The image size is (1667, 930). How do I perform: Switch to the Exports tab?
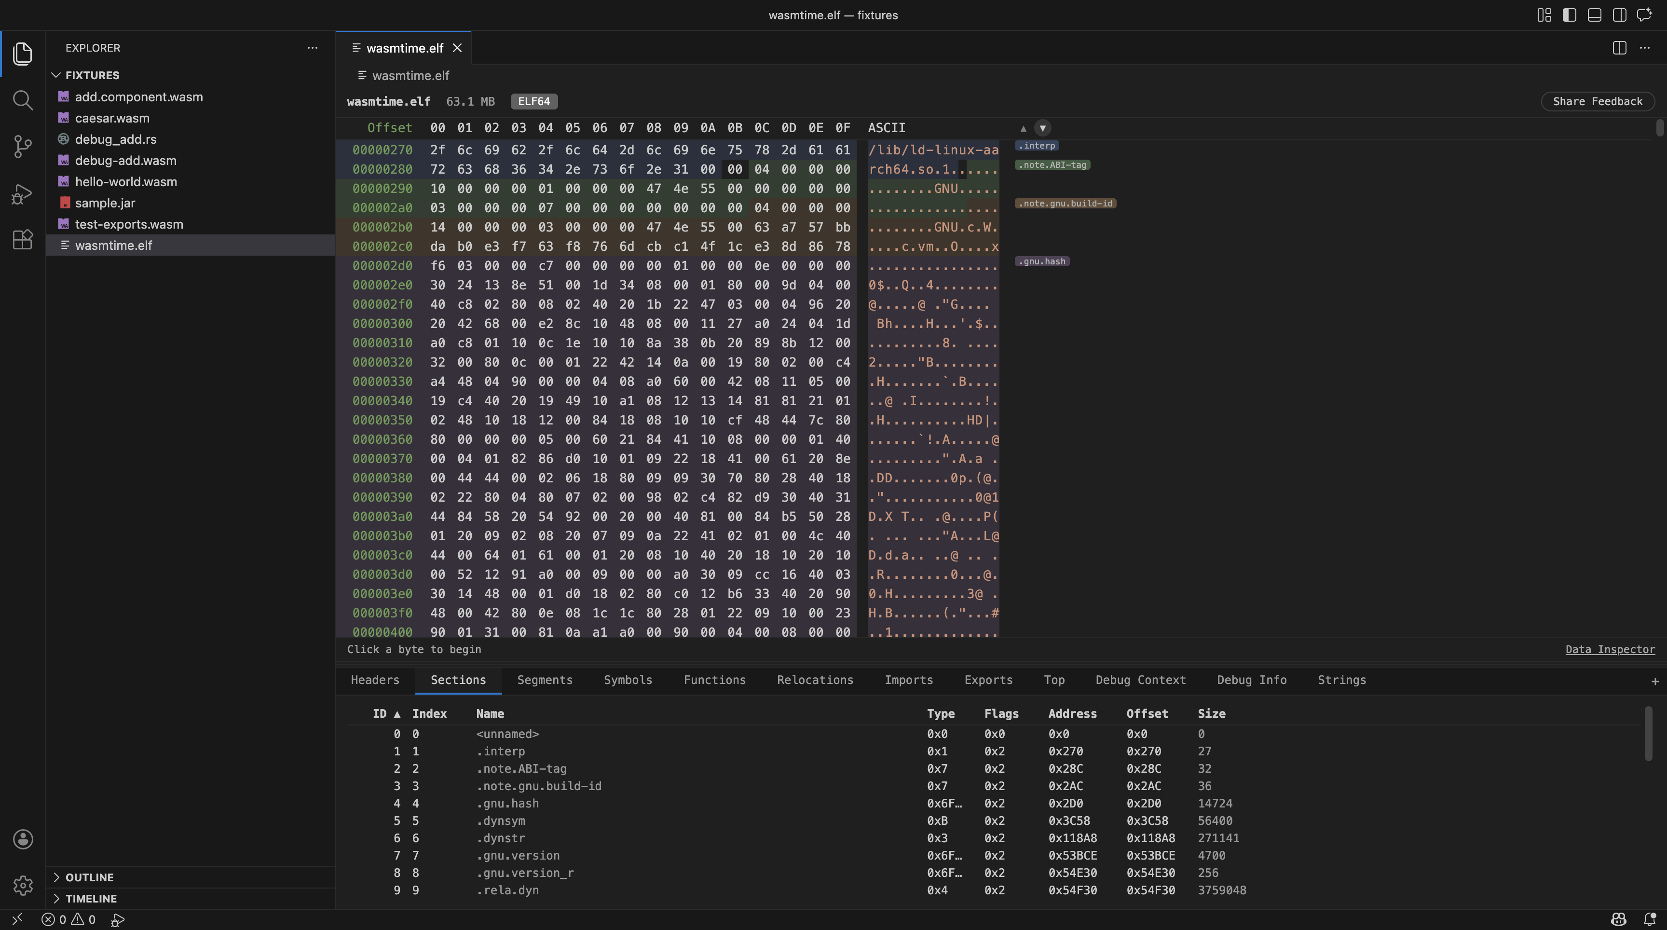coord(989,680)
